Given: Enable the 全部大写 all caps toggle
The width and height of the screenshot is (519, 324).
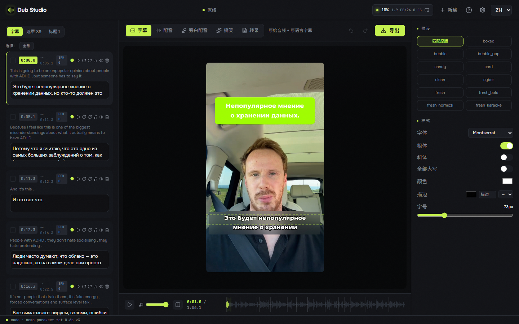Looking at the screenshot, I should [506, 169].
